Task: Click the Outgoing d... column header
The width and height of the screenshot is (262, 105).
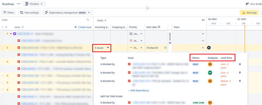Action: [119, 27]
